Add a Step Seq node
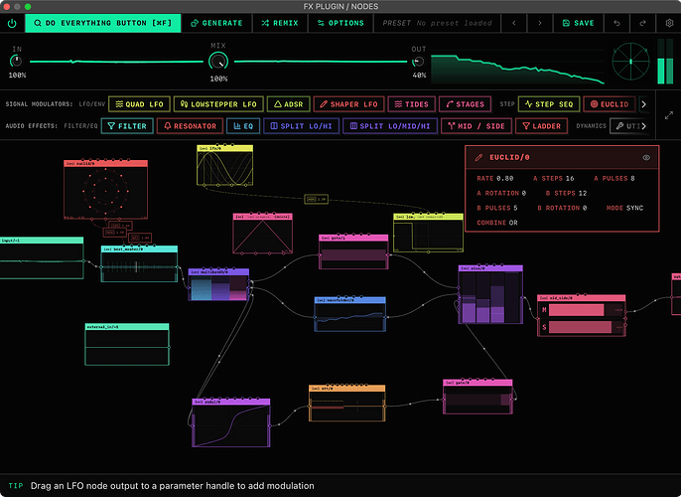This screenshot has height=497, width=681. coord(549,104)
